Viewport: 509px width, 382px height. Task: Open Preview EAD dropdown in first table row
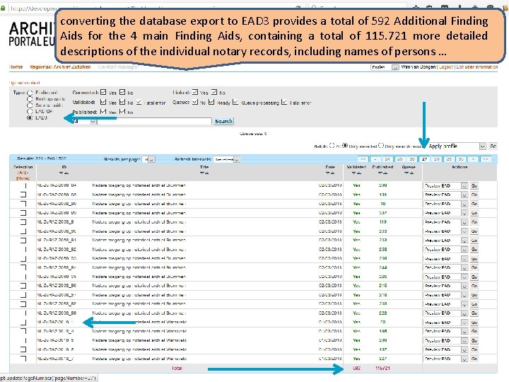coord(445,186)
